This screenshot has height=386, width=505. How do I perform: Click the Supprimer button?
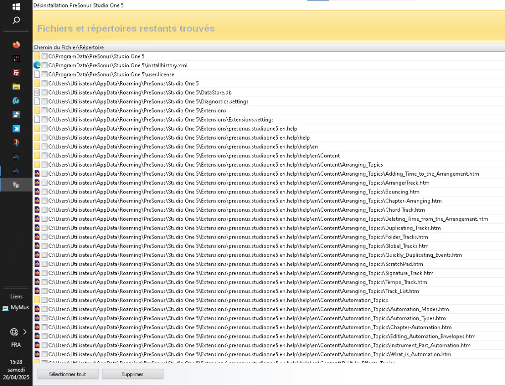133,374
